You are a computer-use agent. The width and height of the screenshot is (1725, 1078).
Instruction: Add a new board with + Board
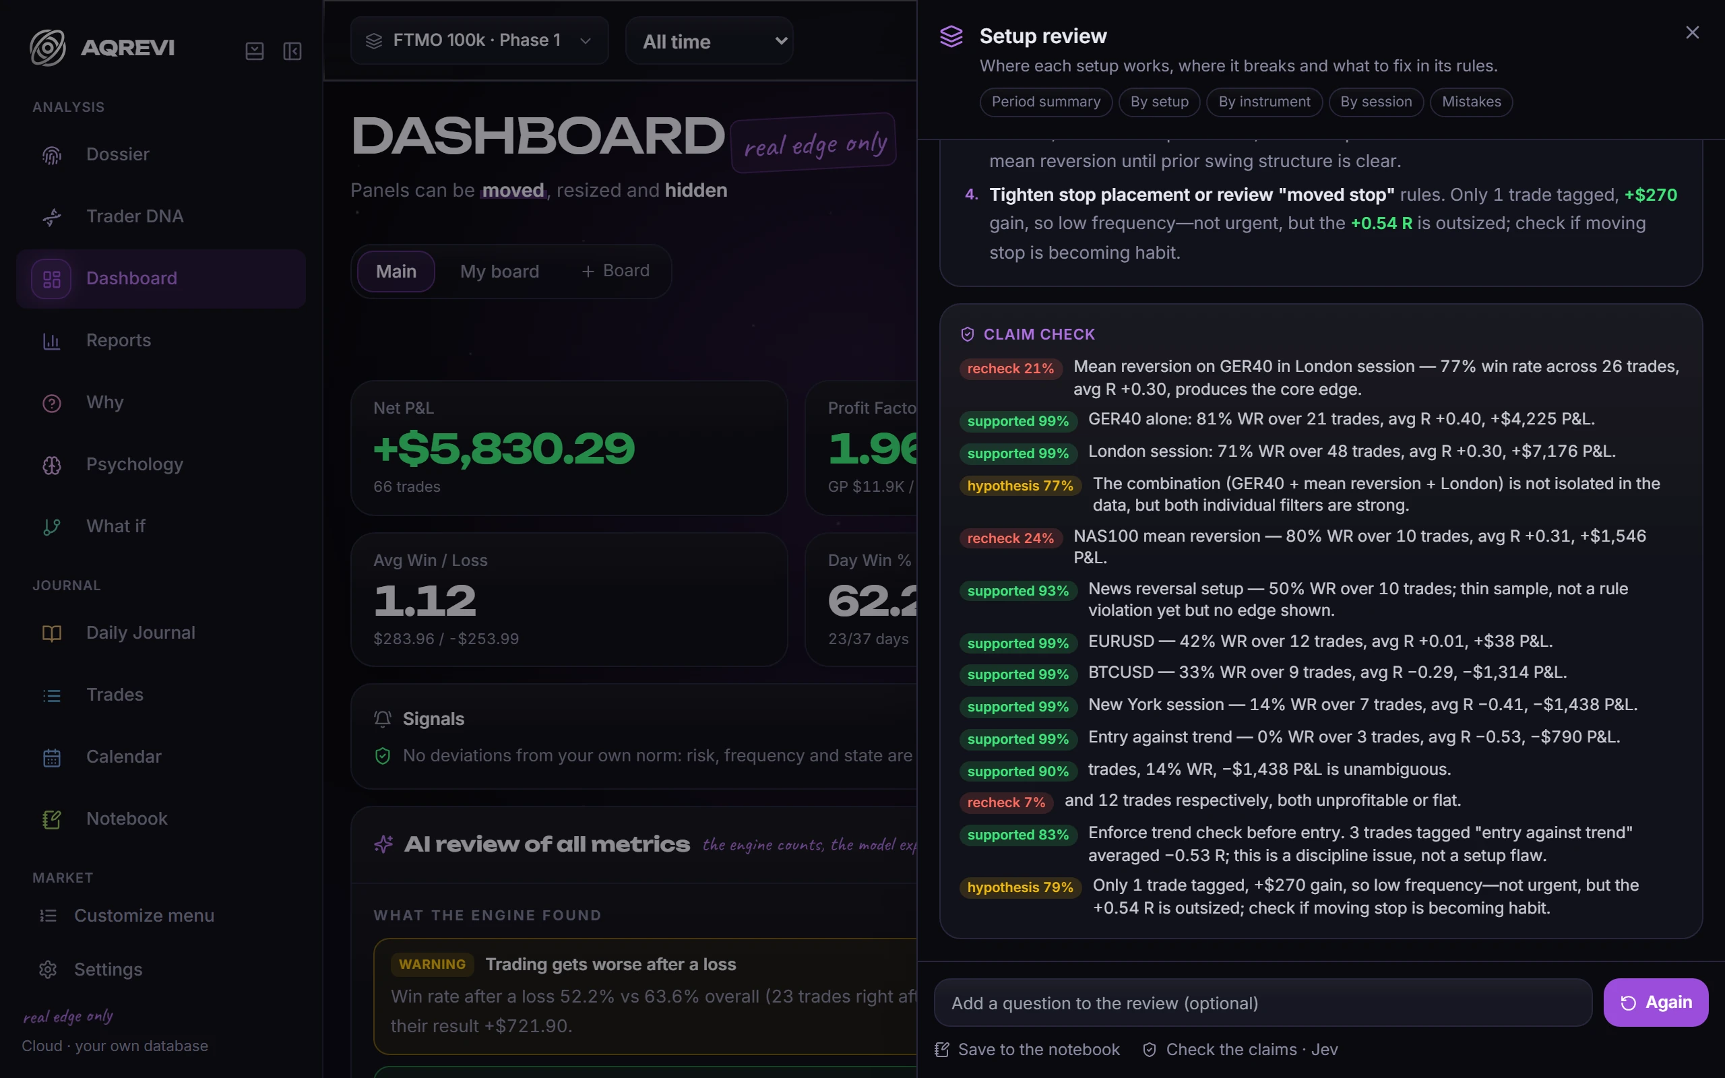[x=616, y=271]
